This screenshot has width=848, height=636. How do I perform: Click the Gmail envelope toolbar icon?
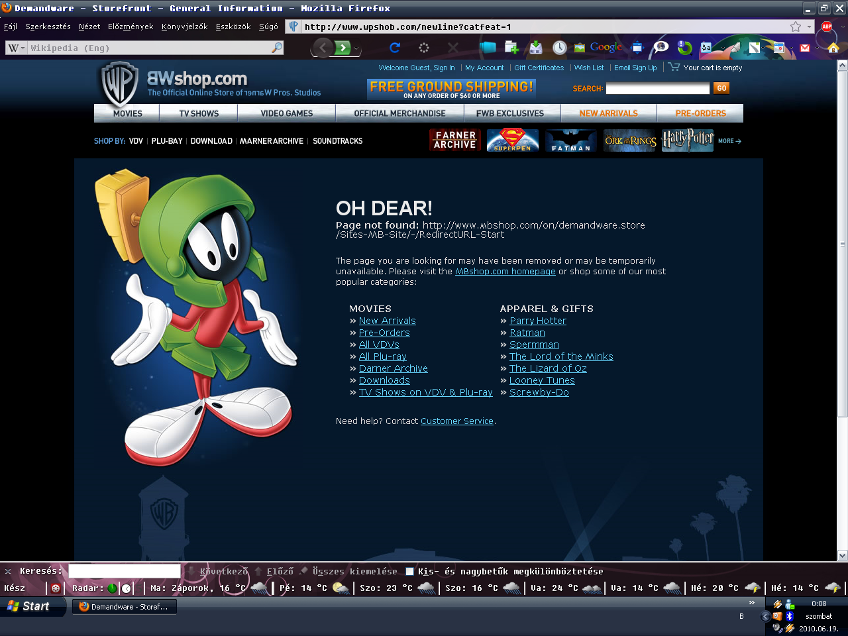(x=805, y=48)
